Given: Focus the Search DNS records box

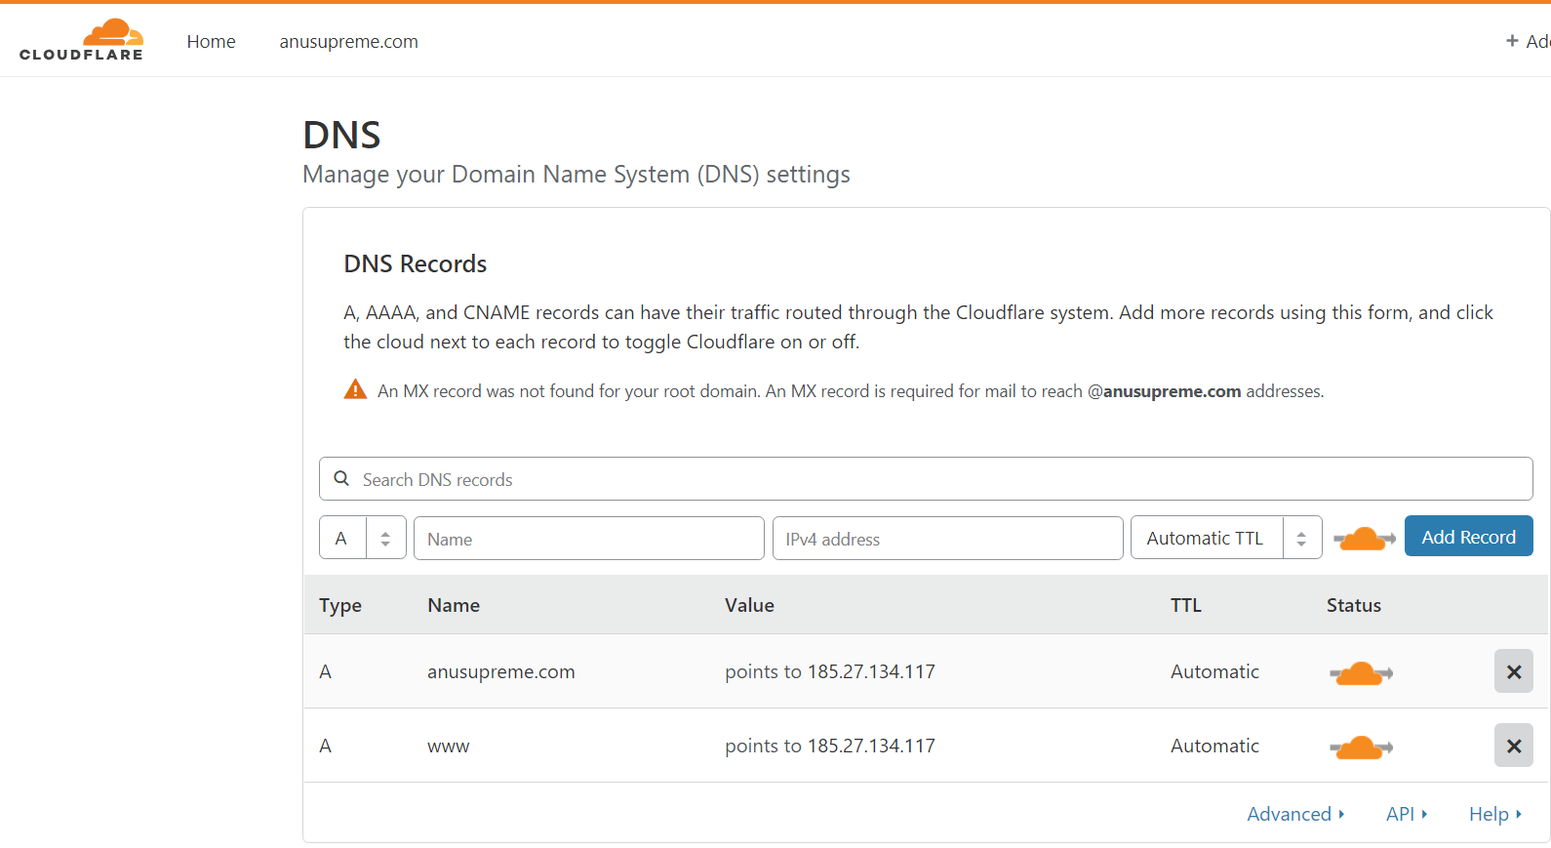Looking at the screenshot, I should click(x=936, y=479).
